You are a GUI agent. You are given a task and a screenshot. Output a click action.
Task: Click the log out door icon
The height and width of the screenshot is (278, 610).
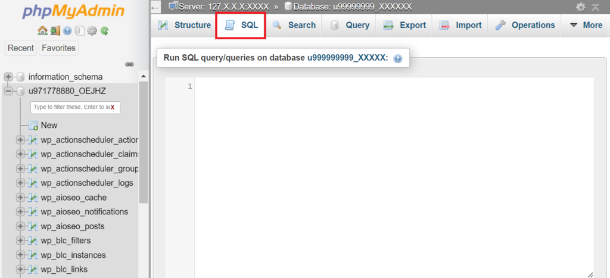pos(55,30)
